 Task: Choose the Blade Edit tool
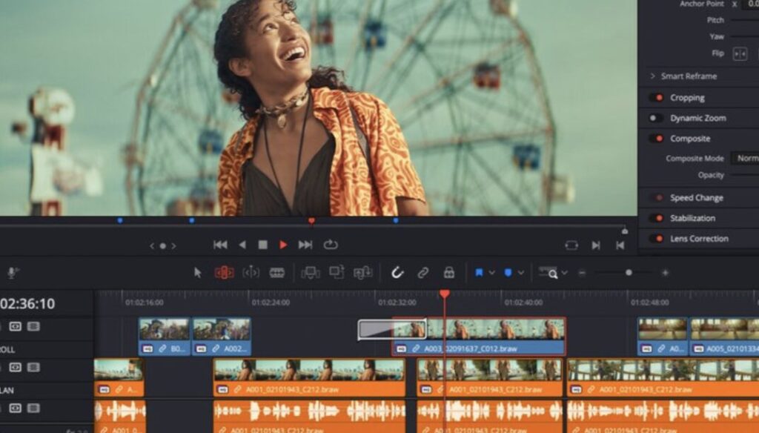(x=277, y=273)
